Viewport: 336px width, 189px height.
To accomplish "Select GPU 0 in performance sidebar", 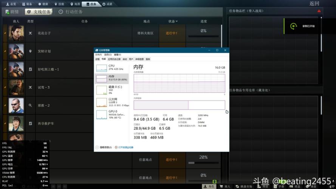I will tap(112, 115).
